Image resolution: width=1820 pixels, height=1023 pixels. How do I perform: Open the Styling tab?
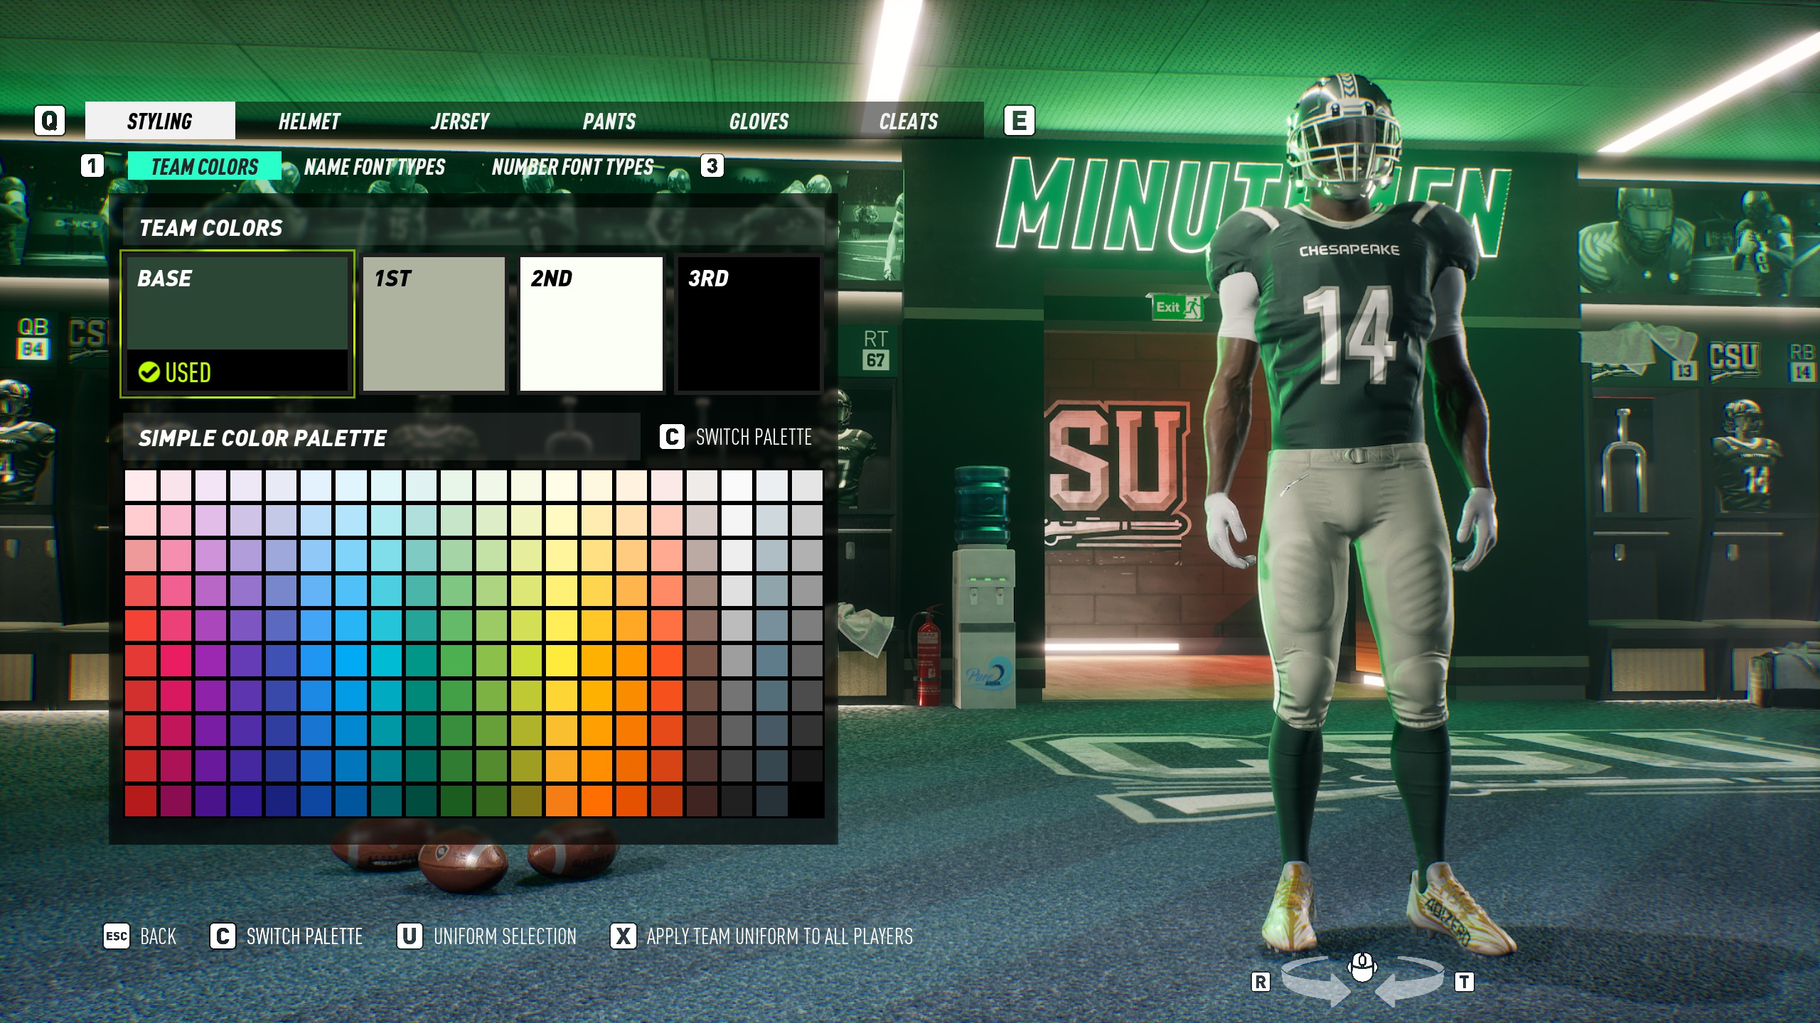click(x=160, y=121)
